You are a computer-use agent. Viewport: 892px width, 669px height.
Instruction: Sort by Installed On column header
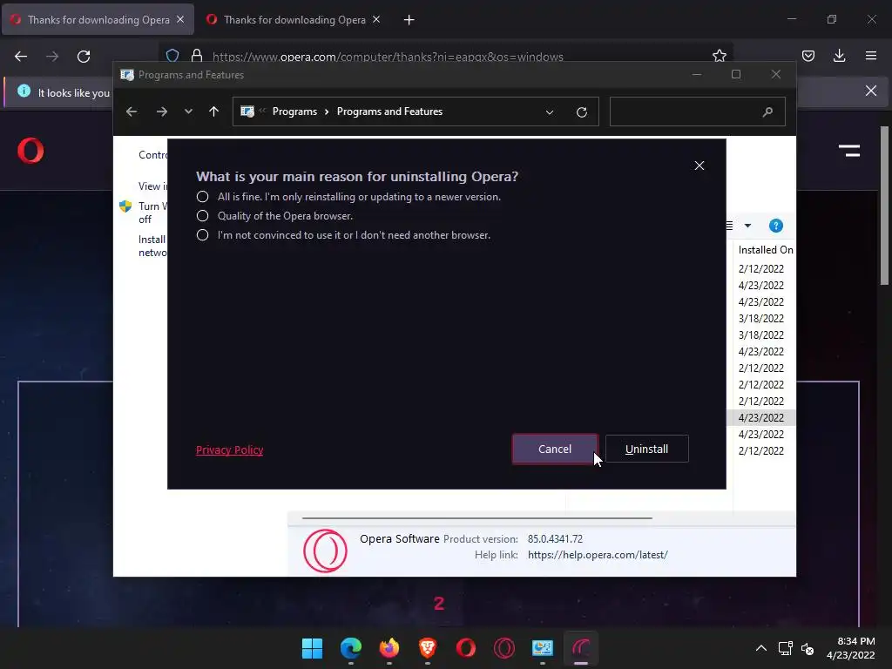click(765, 250)
